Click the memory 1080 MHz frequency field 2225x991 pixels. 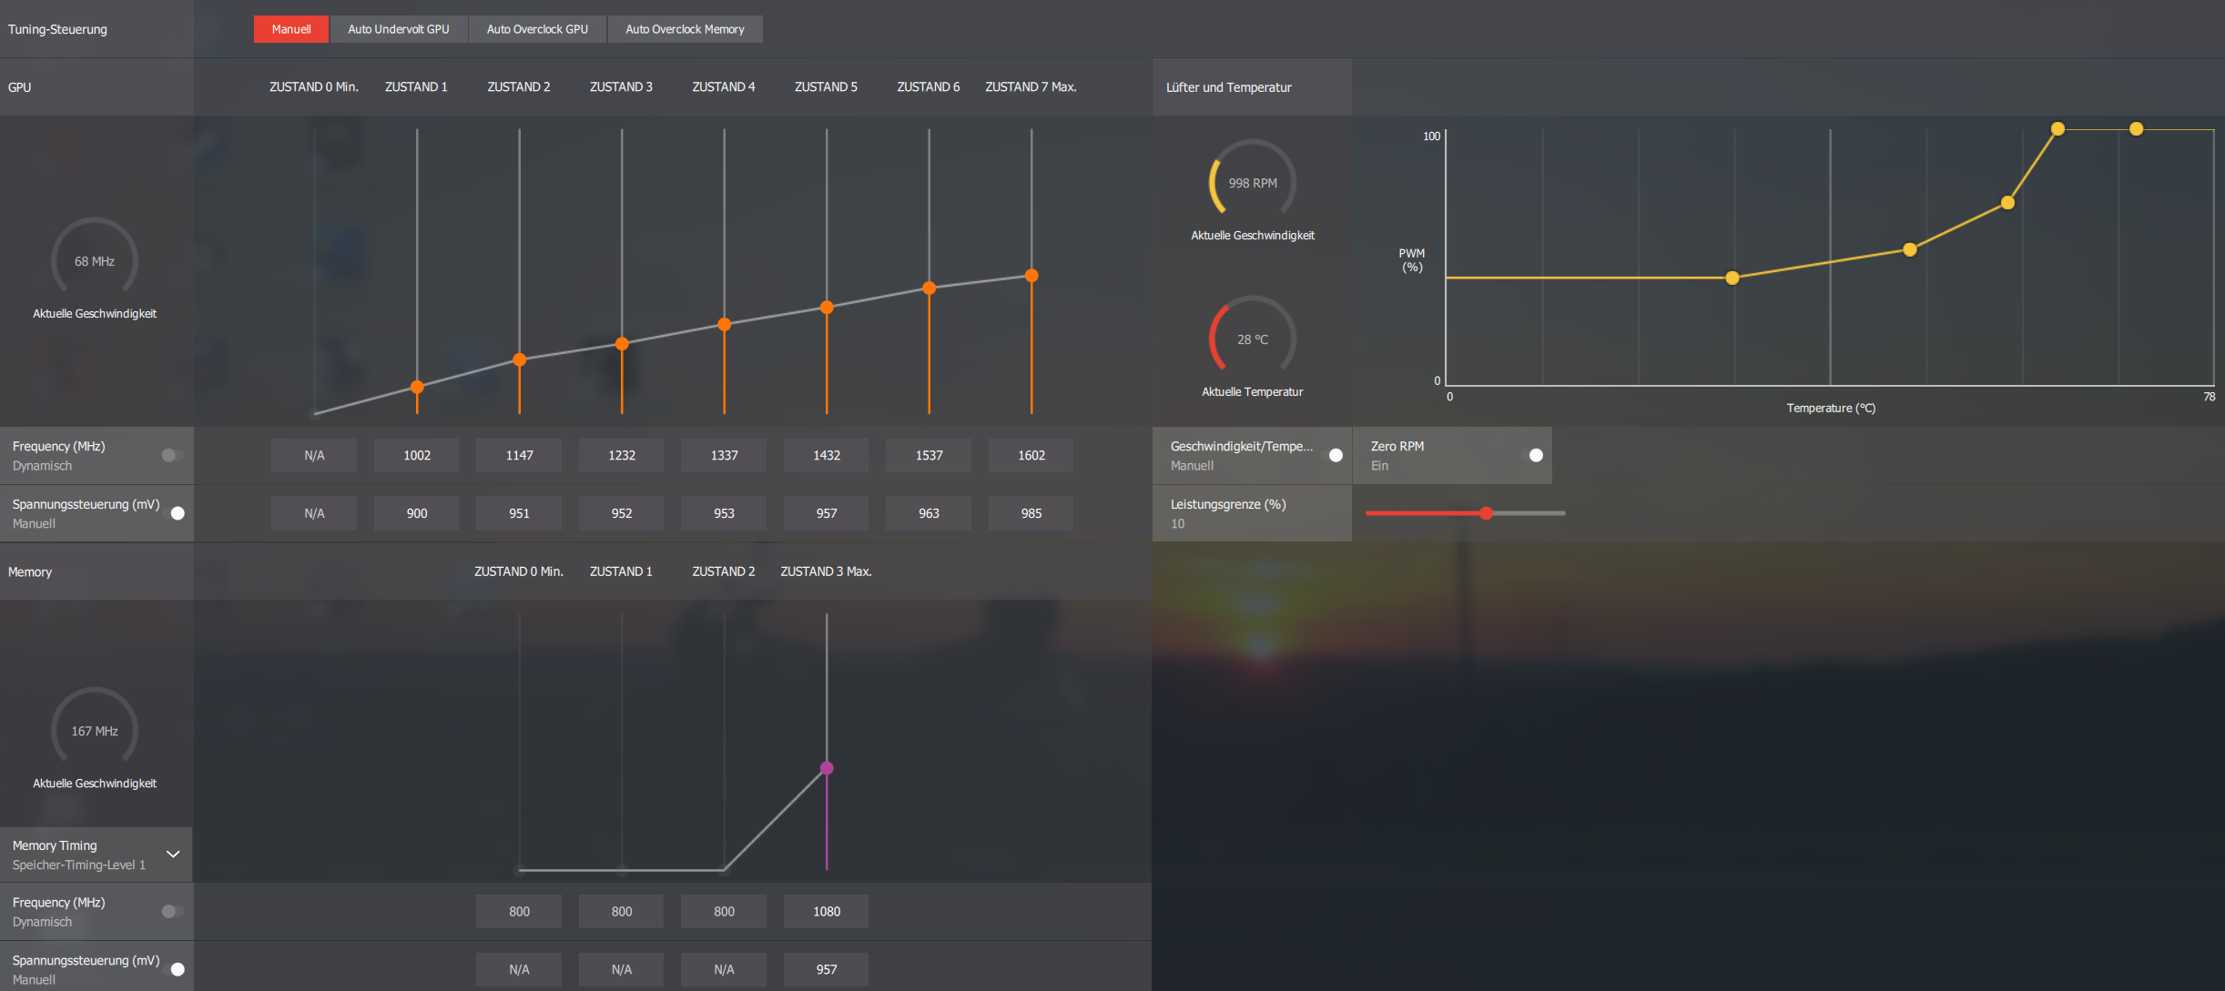826,911
